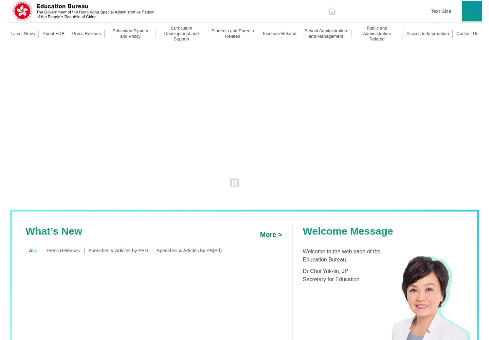Viewport: 489px width, 340px height.
Task: Open School Administration and Management menu
Action: tap(326, 34)
